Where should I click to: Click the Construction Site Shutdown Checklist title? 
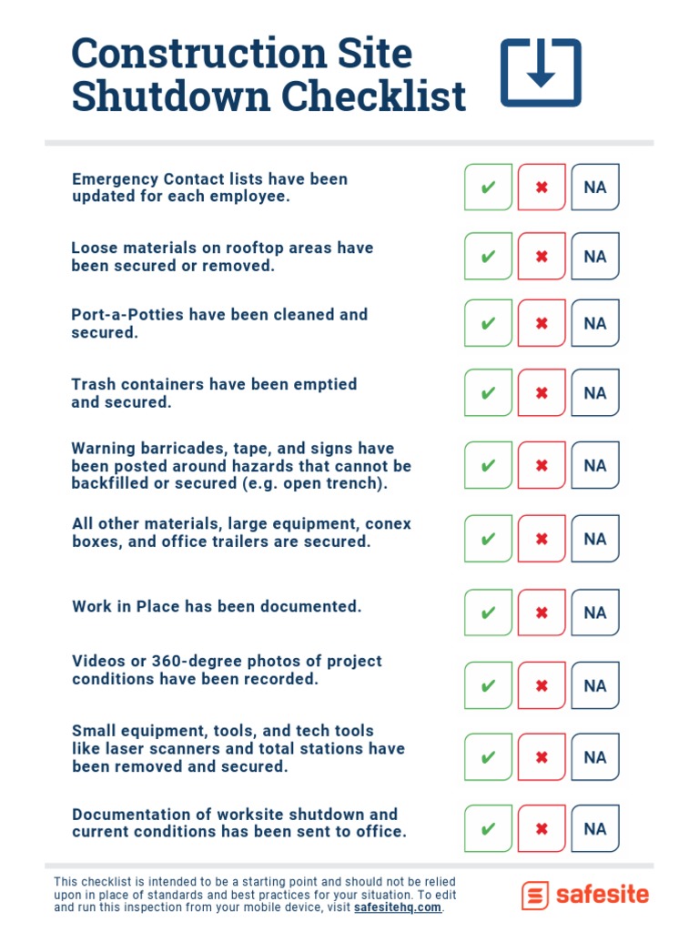tap(268, 76)
